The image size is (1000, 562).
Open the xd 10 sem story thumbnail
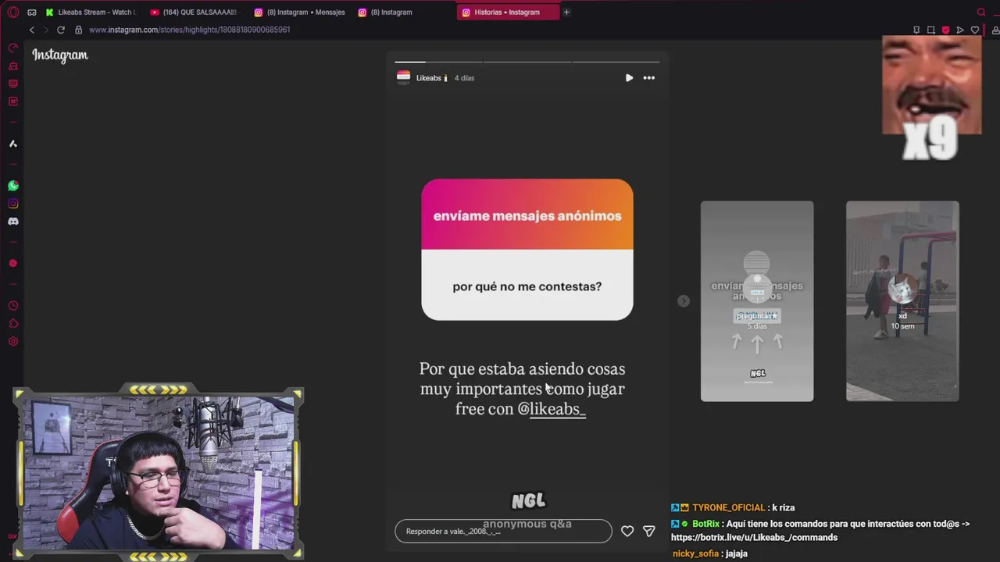coord(902,301)
